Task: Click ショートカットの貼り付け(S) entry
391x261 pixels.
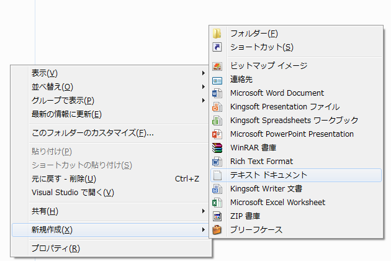Action: [110, 165]
